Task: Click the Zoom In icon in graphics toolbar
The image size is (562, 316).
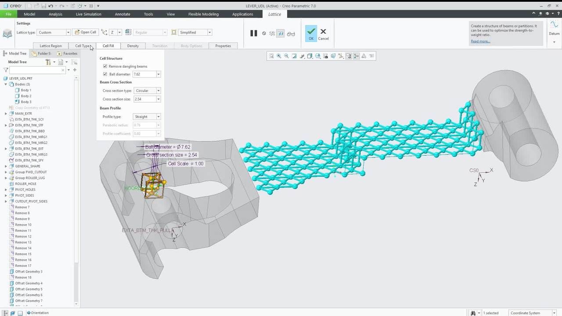Action: tap(279, 56)
